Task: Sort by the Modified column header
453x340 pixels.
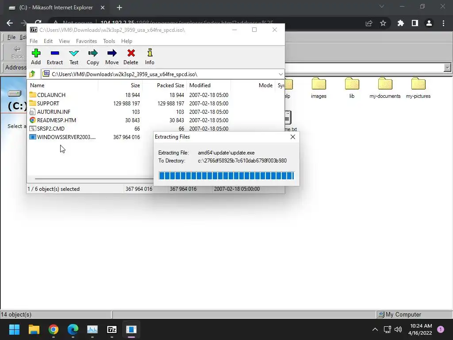Action: click(209, 85)
